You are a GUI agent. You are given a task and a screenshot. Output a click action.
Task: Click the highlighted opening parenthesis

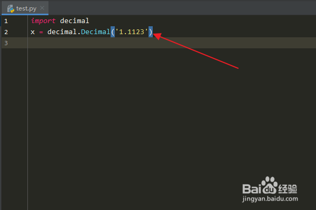[x=113, y=31]
